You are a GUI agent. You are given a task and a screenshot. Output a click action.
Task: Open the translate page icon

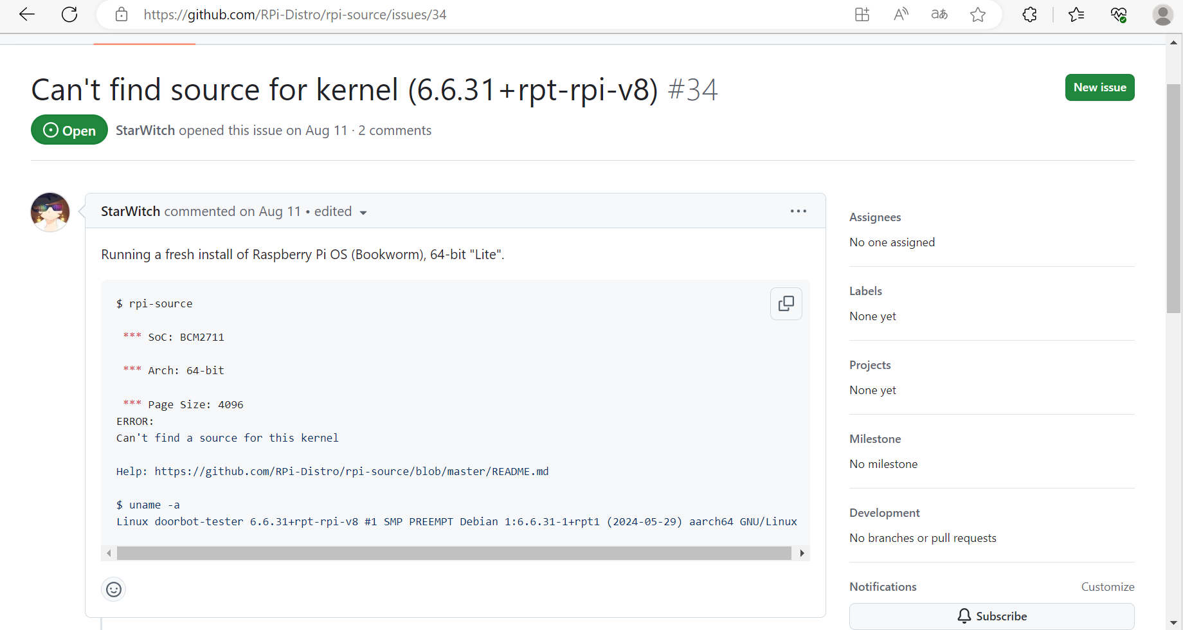point(939,14)
